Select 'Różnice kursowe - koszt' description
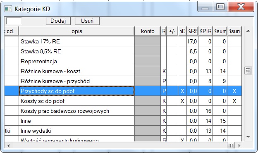 click(77, 71)
